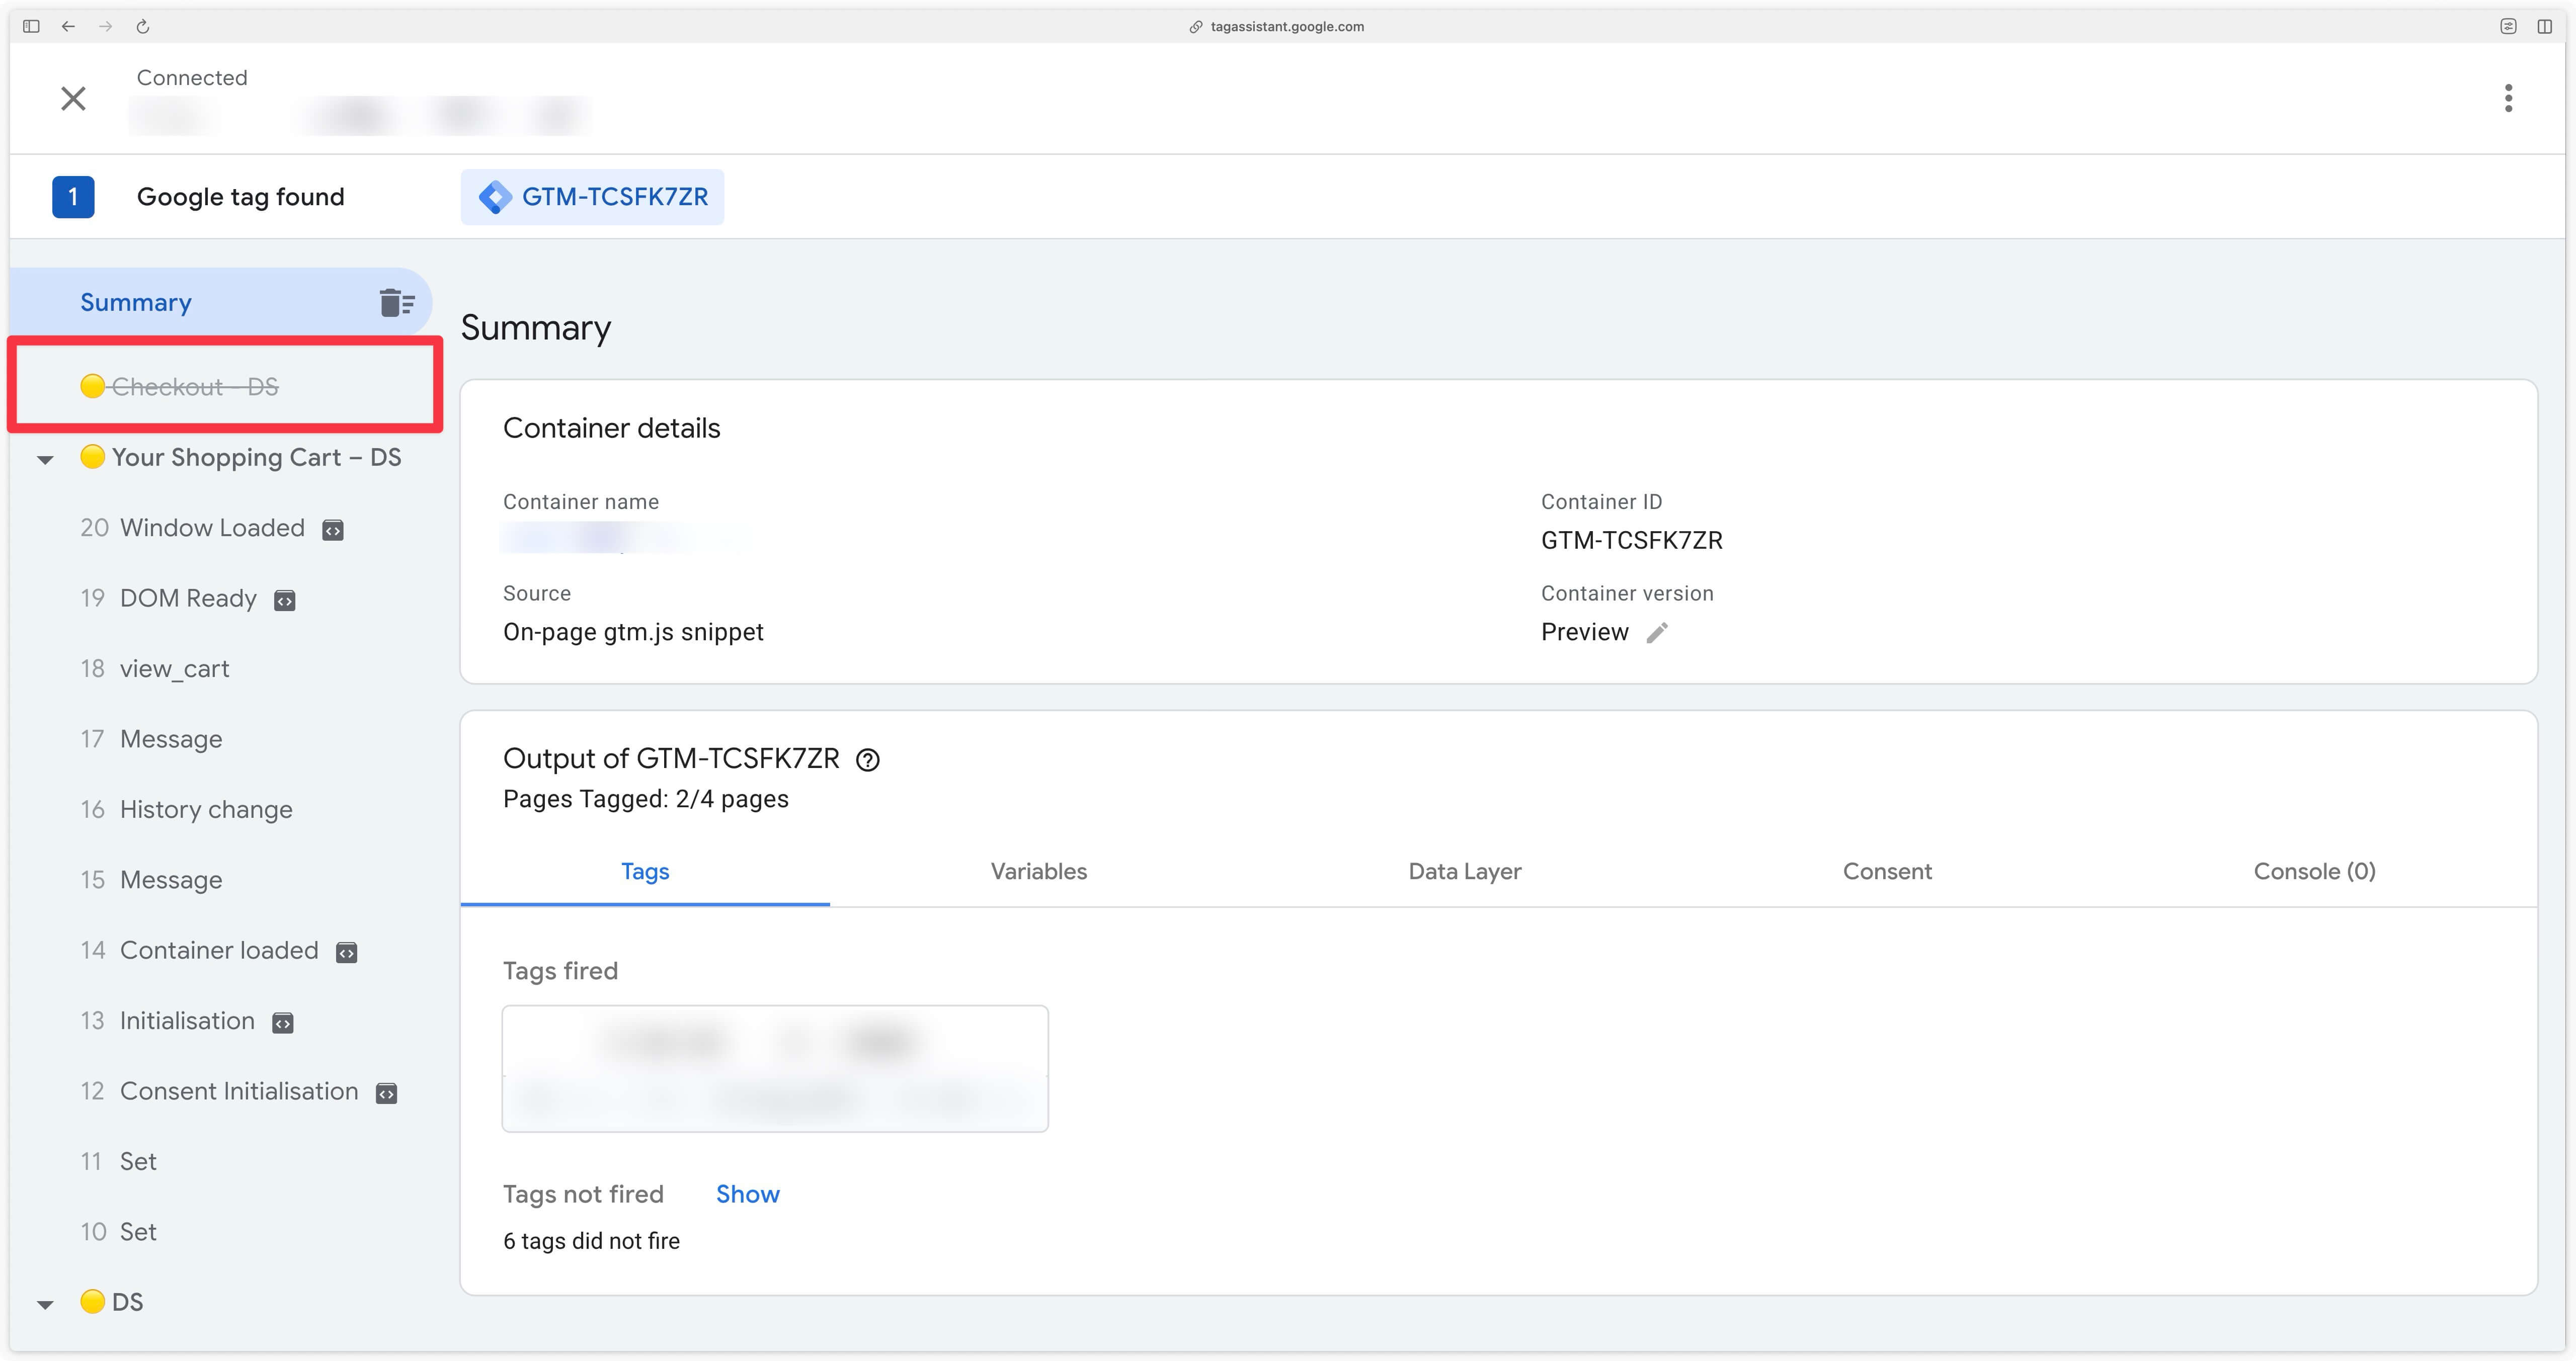Reload the page with refresh icon
Screen dimensions: 2576x1361
[x=143, y=26]
